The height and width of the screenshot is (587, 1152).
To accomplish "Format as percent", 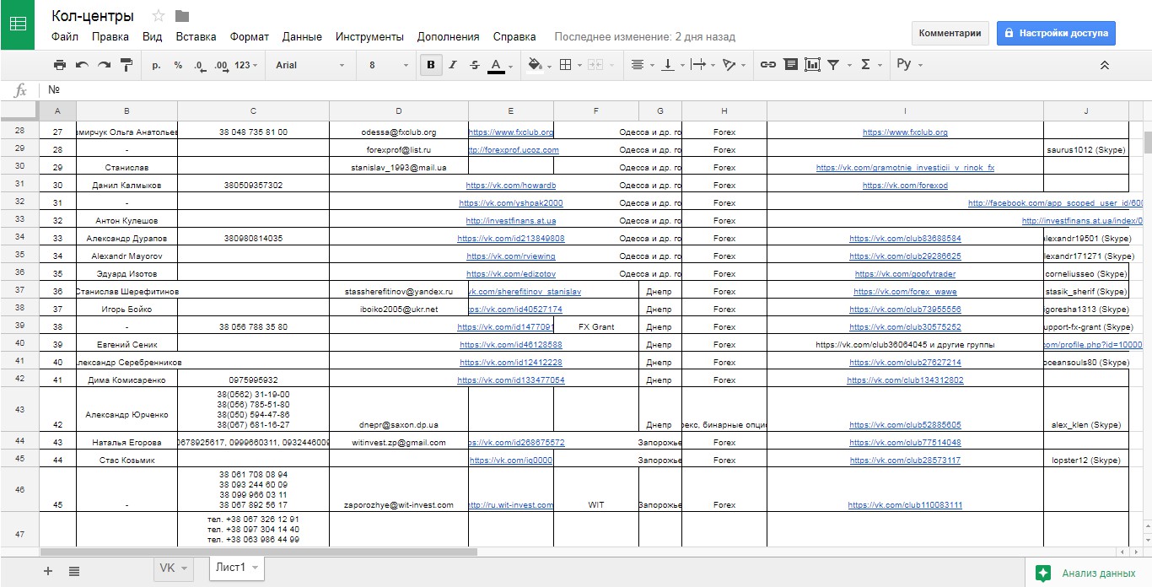I will pyautogui.click(x=178, y=65).
